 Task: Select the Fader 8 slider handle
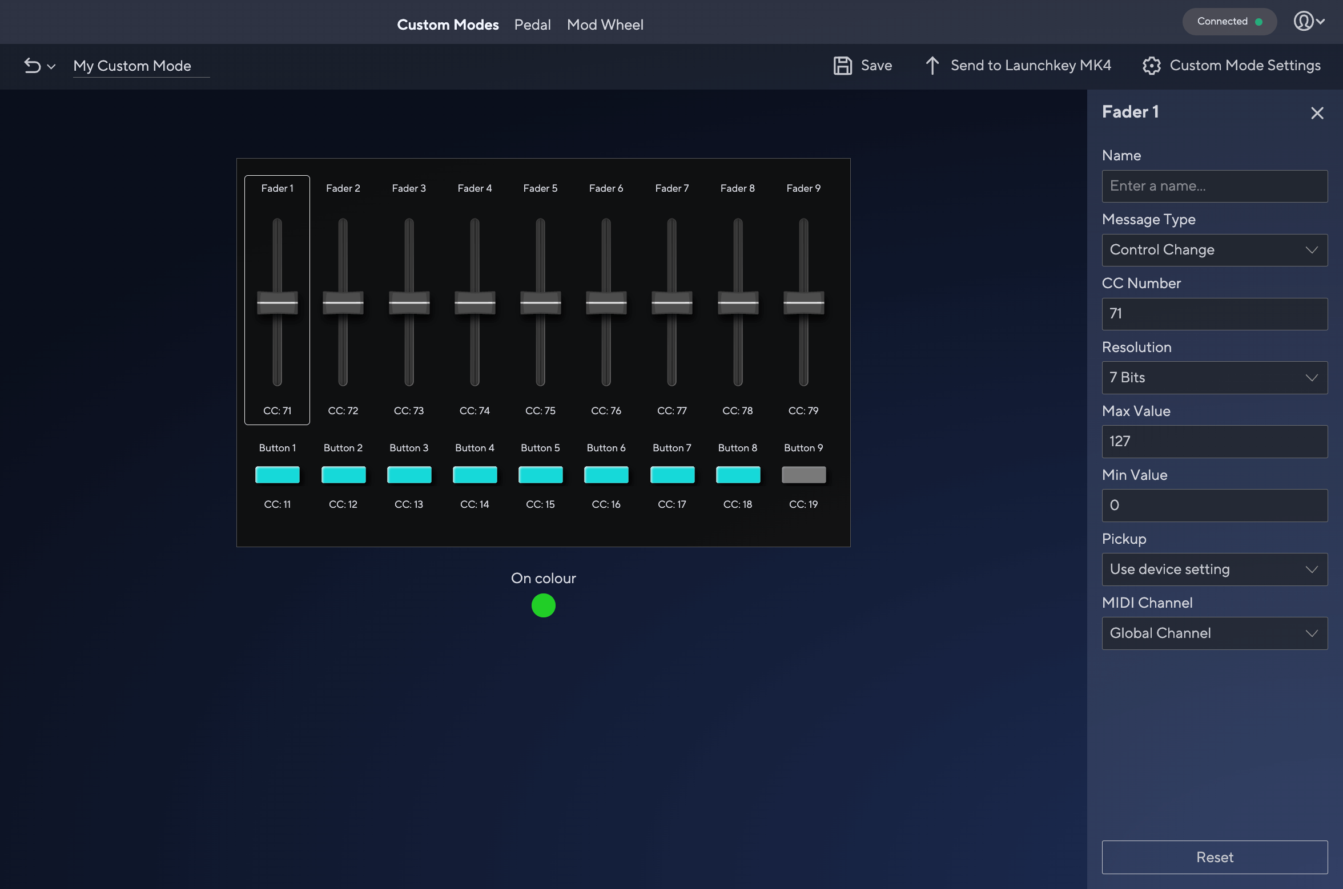pyautogui.click(x=738, y=302)
